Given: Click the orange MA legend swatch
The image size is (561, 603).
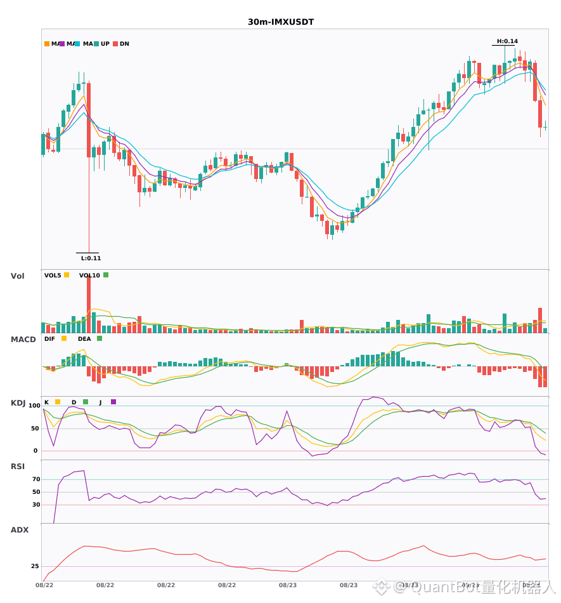Looking at the screenshot, I should [47, 44].
